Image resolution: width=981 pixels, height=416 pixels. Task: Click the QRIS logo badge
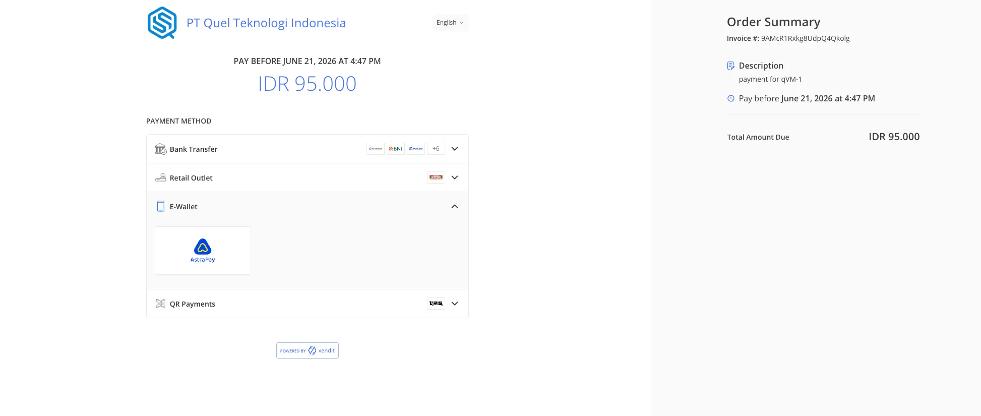[436, 304]
